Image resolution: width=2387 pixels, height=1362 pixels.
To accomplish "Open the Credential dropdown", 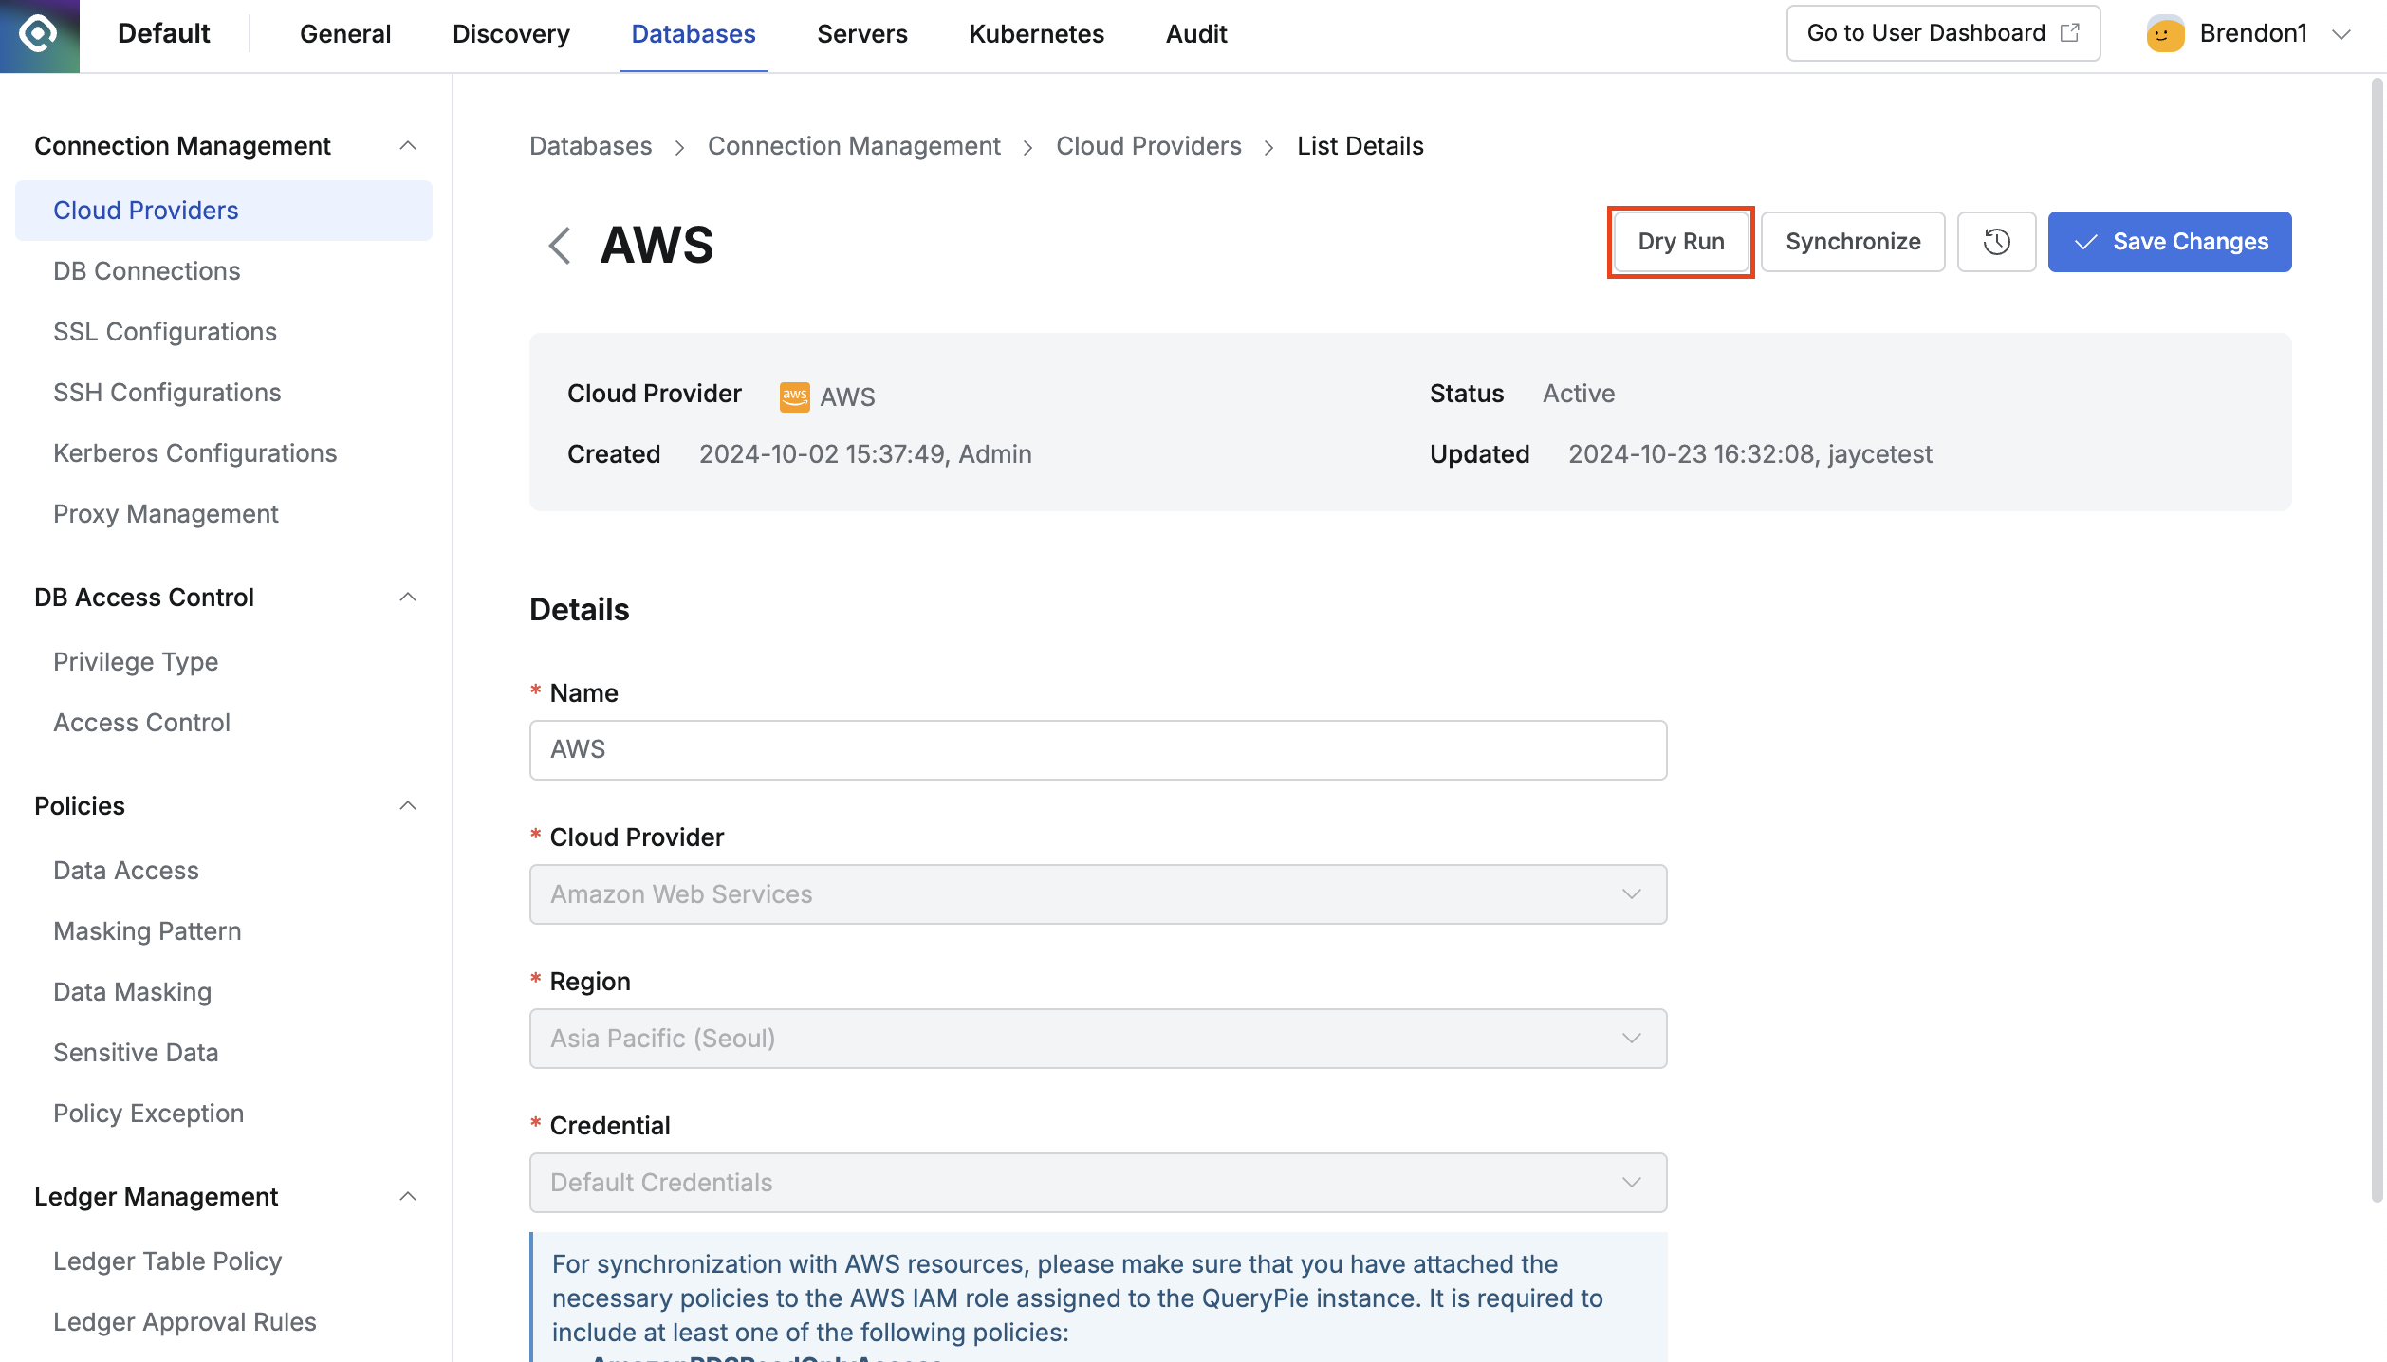I will [1098, 1183].
